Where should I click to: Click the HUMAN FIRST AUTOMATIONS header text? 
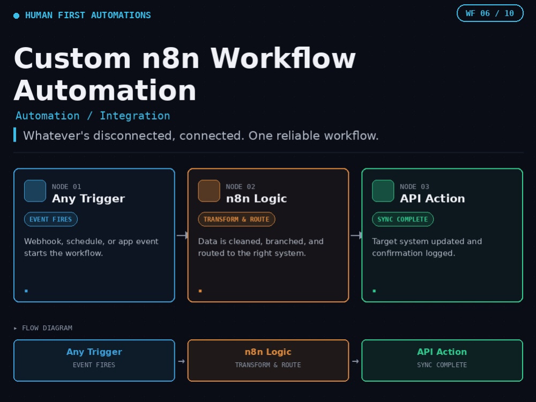88,16
